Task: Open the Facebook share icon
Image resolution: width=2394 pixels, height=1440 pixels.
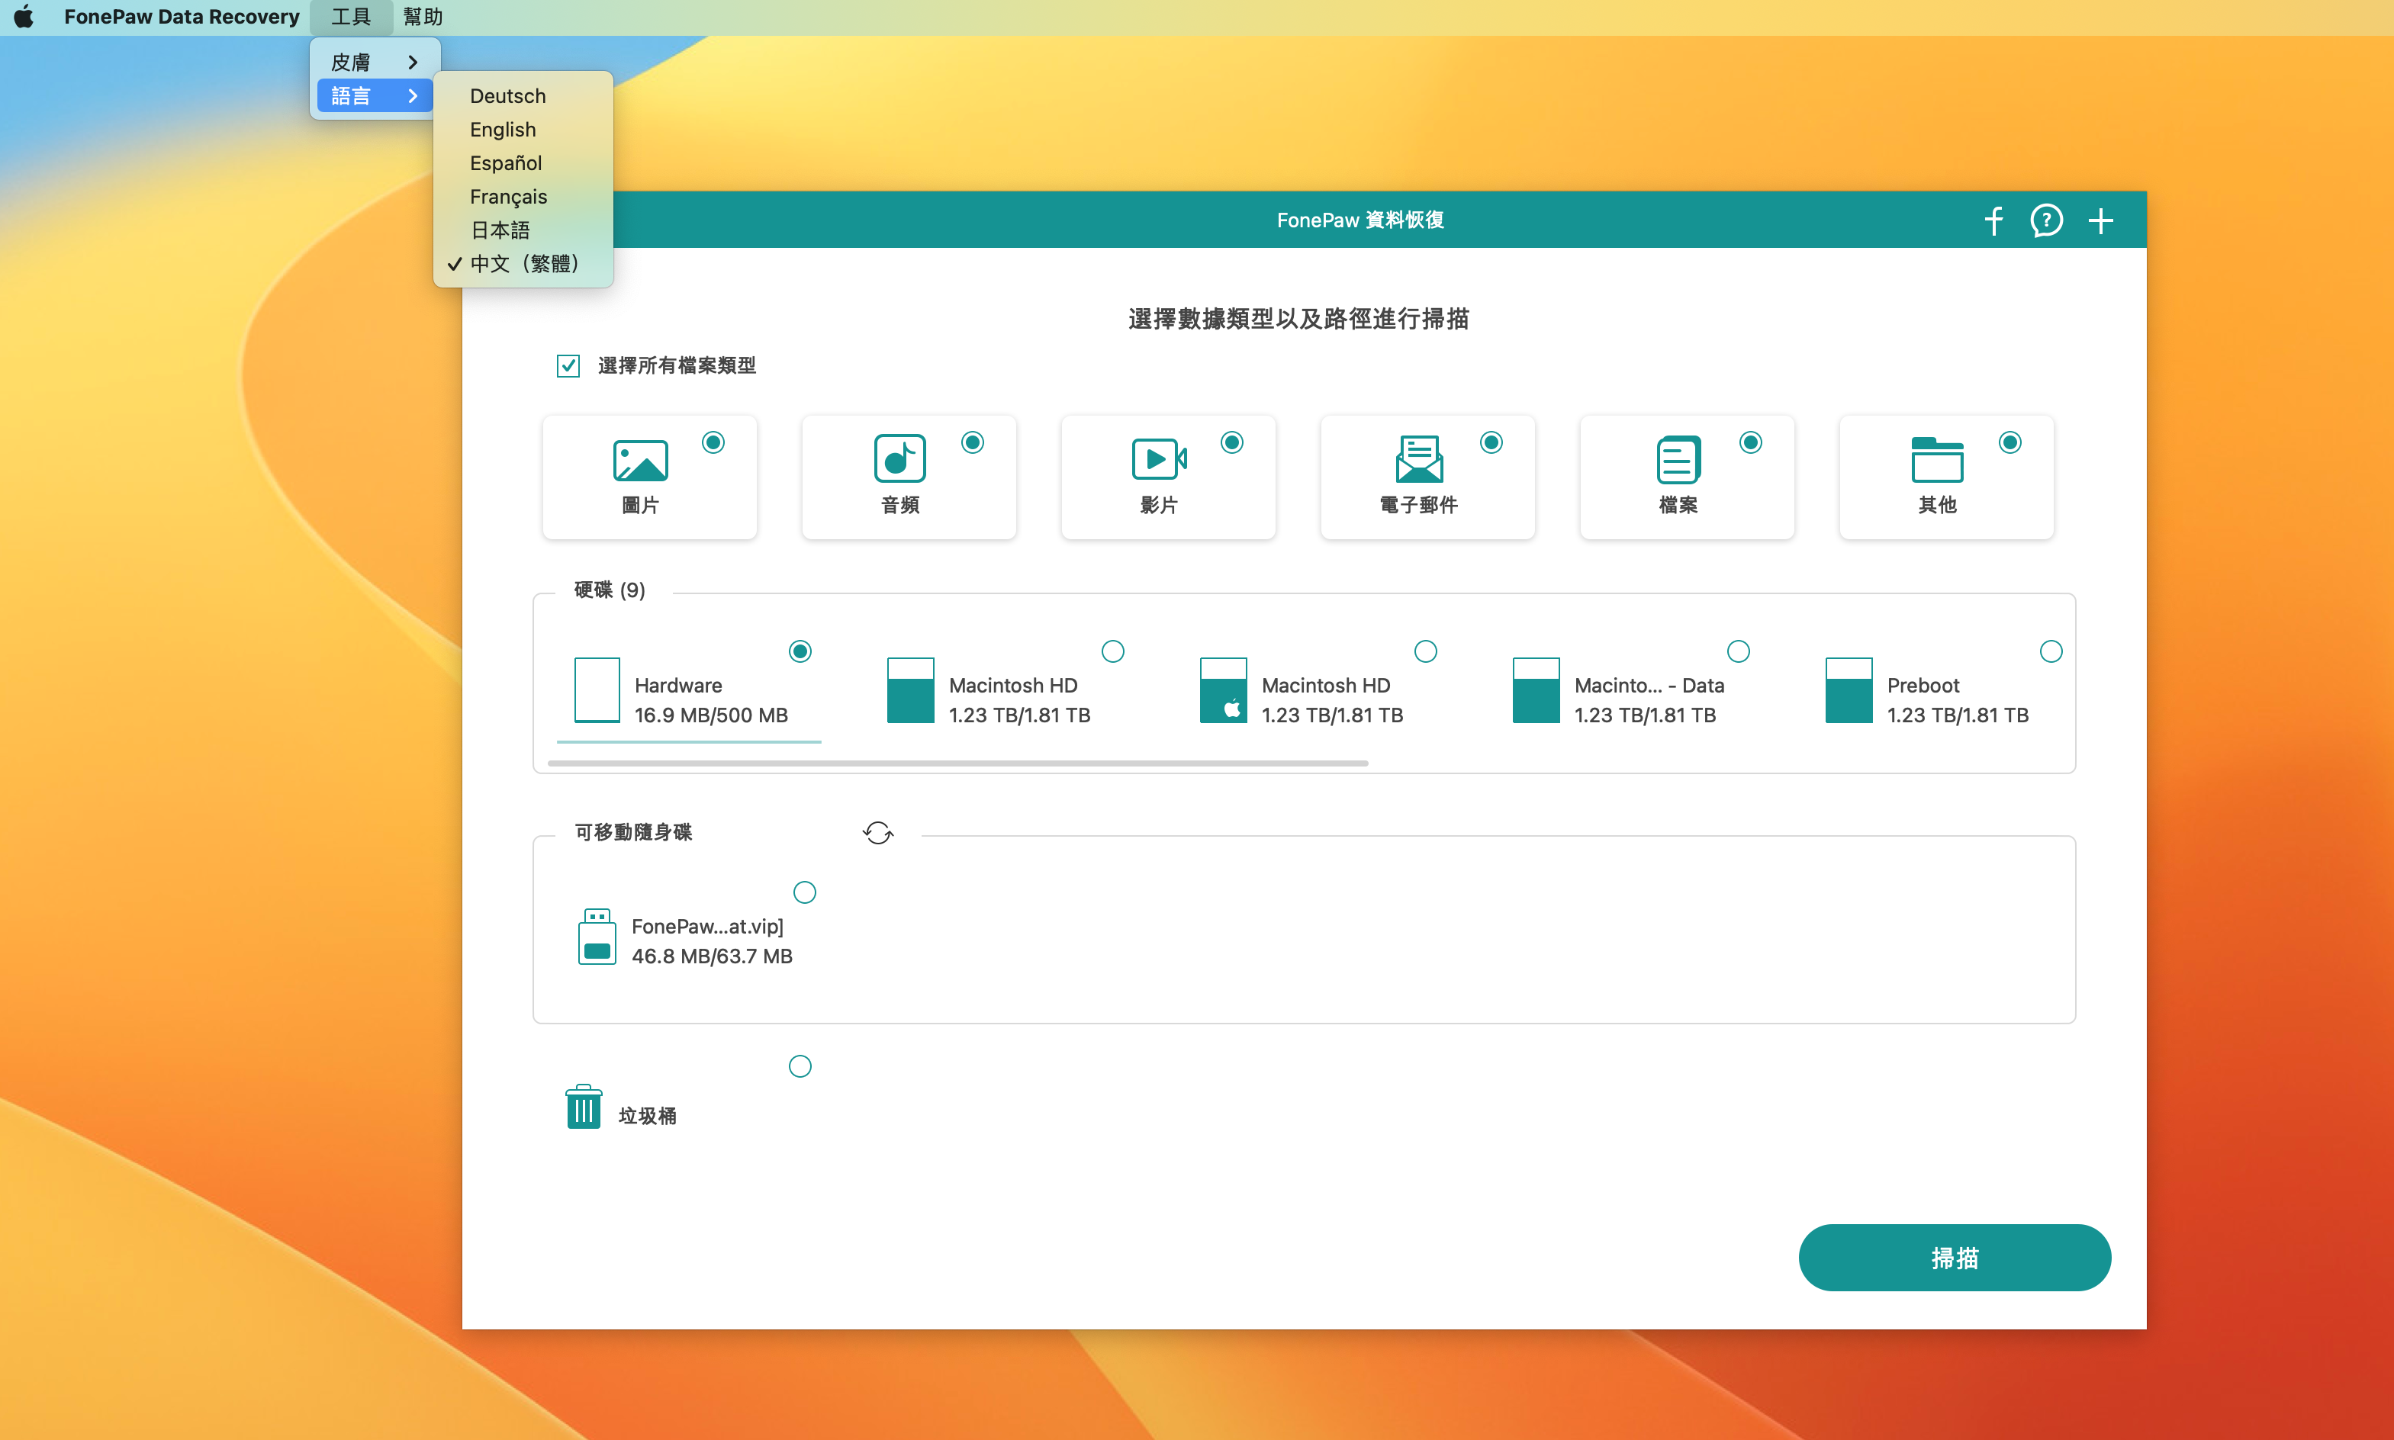Action: click(x=1993, y=220)
